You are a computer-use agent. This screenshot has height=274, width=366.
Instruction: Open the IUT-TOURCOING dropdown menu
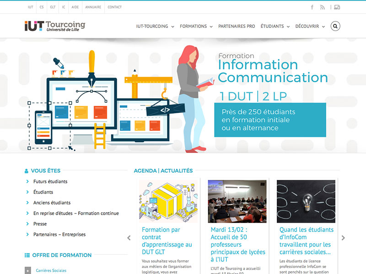pyautogui.click(x=155, y=26)
